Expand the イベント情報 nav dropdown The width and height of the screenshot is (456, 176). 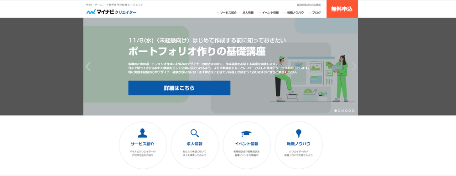(x=269, y=13)
